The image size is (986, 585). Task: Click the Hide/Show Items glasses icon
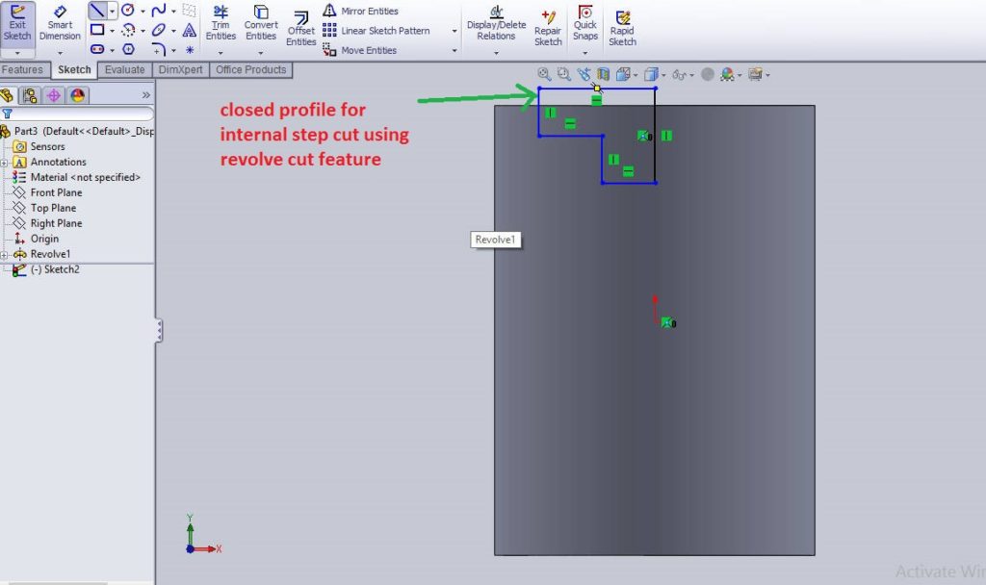click(679, 75)
